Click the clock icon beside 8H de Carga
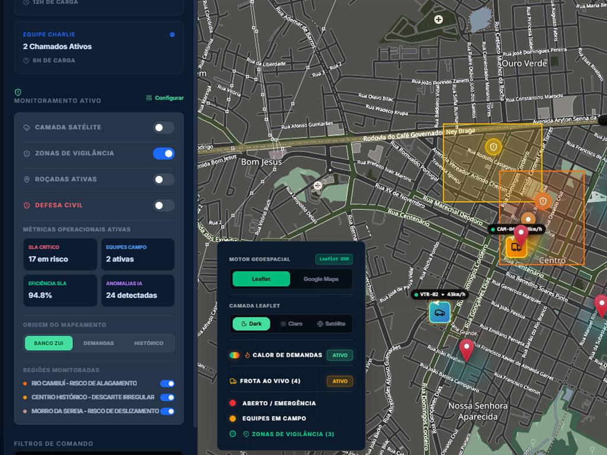 coord(26,61)
